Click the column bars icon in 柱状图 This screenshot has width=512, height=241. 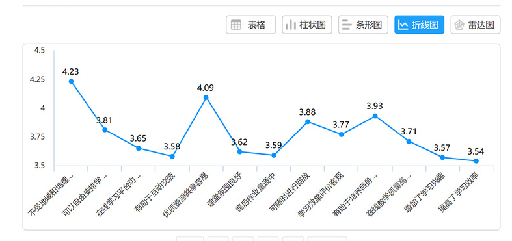click(x=291, y=25)
